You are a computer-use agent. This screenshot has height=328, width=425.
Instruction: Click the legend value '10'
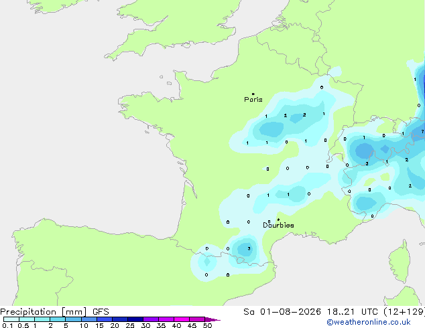84,325
